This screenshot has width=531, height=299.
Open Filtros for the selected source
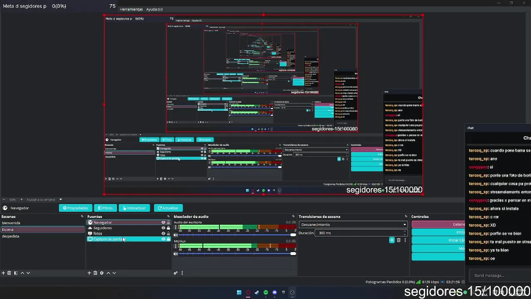pos(105,208)
